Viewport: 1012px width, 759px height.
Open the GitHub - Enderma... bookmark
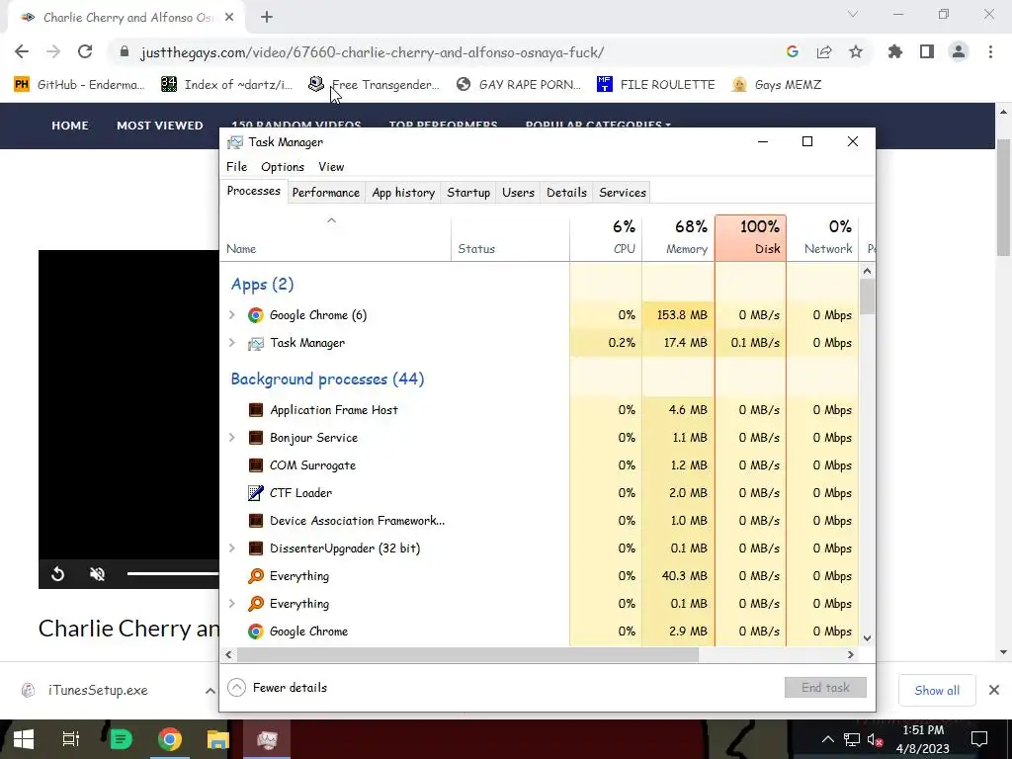click(79, 85)
